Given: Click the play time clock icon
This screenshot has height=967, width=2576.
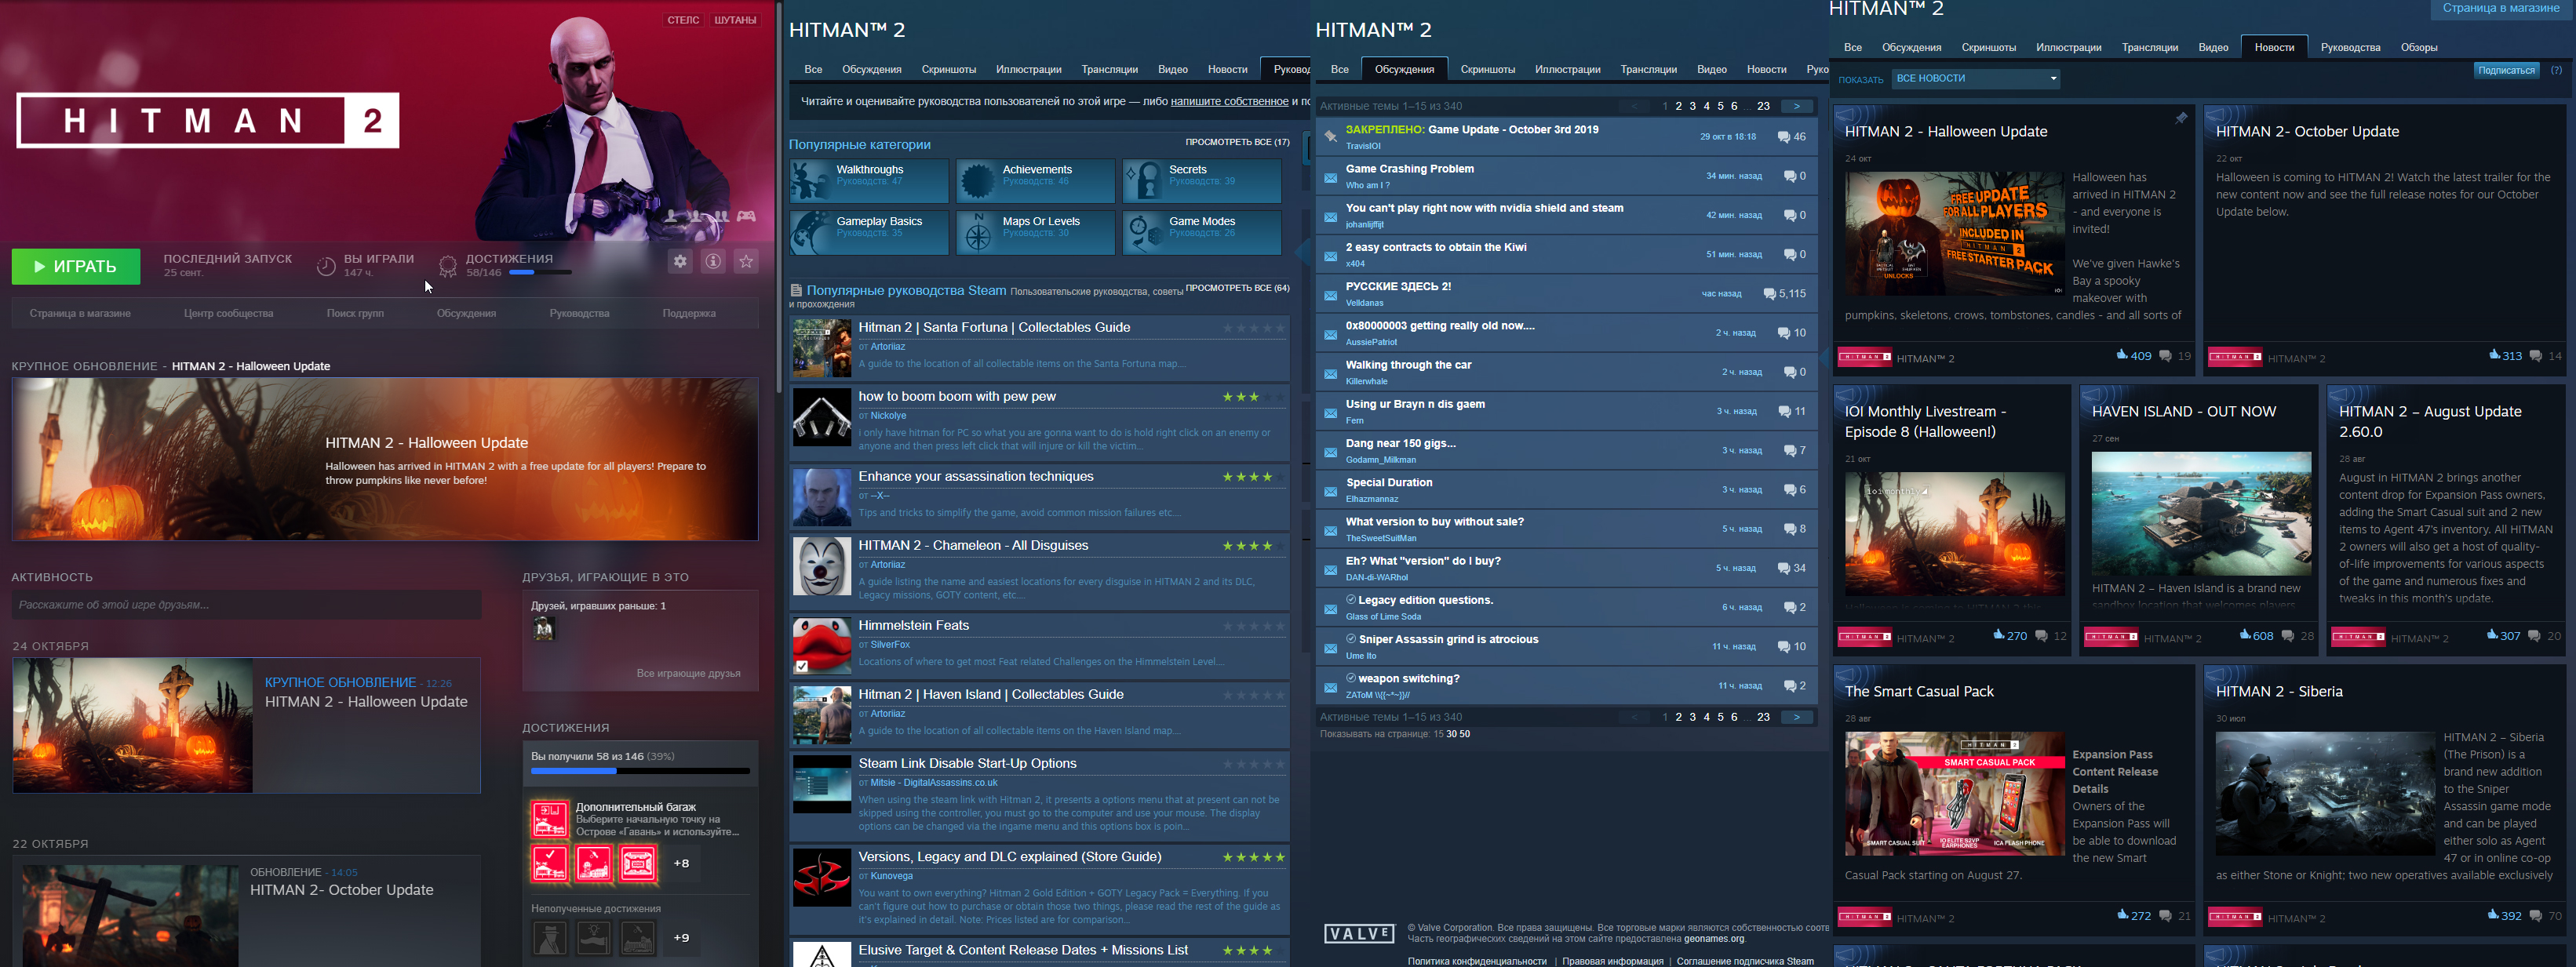Looking at the screenshot, I should pyautogui.click(x=326, y=266).
